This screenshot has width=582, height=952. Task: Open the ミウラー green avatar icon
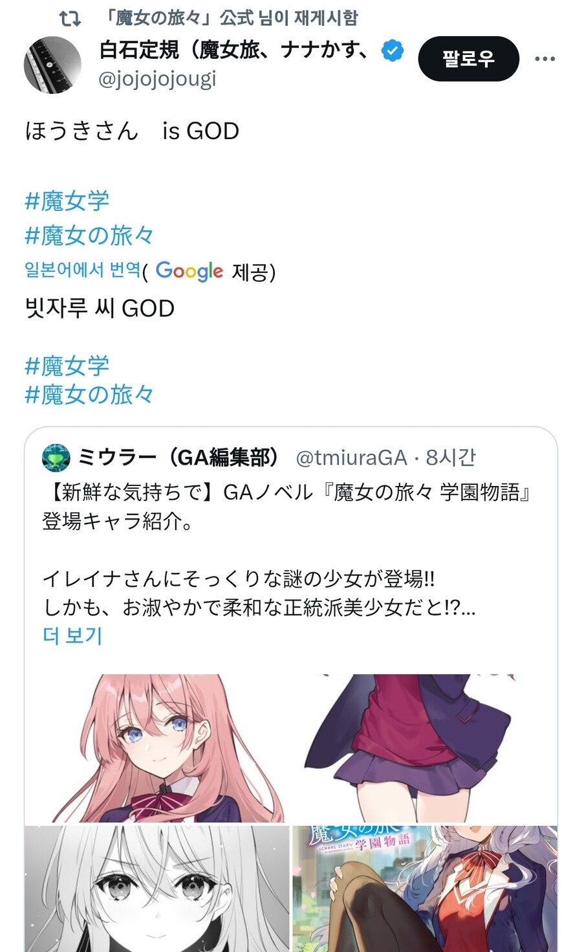56,458
